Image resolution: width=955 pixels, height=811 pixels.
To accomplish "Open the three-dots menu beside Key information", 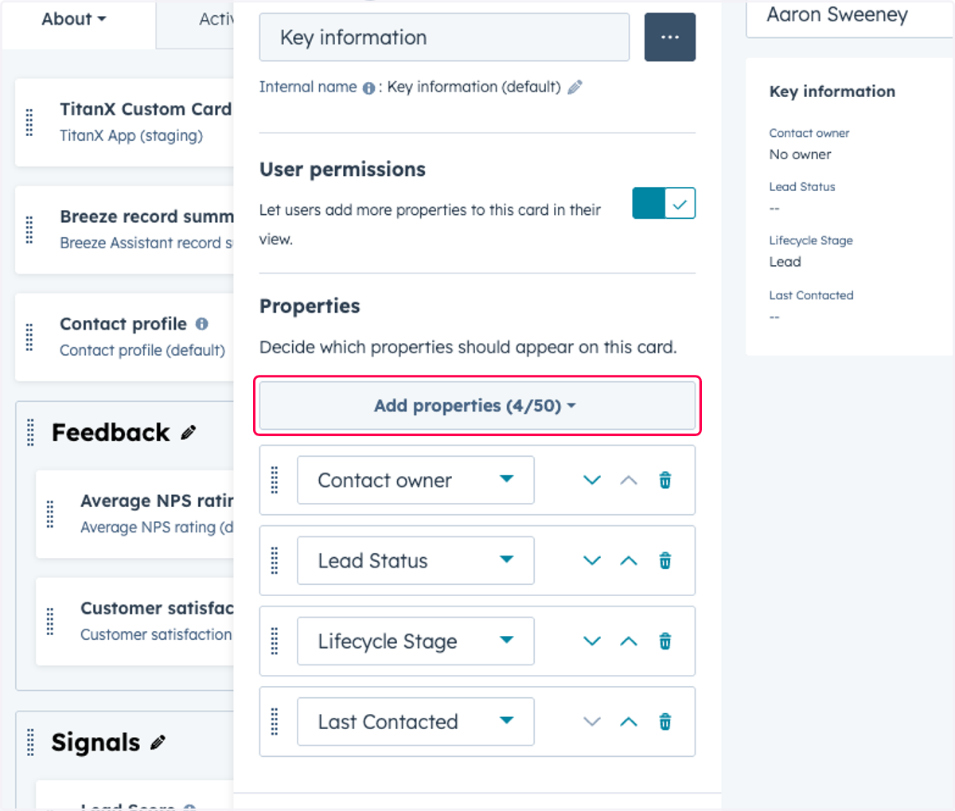I will pos(669,37).
